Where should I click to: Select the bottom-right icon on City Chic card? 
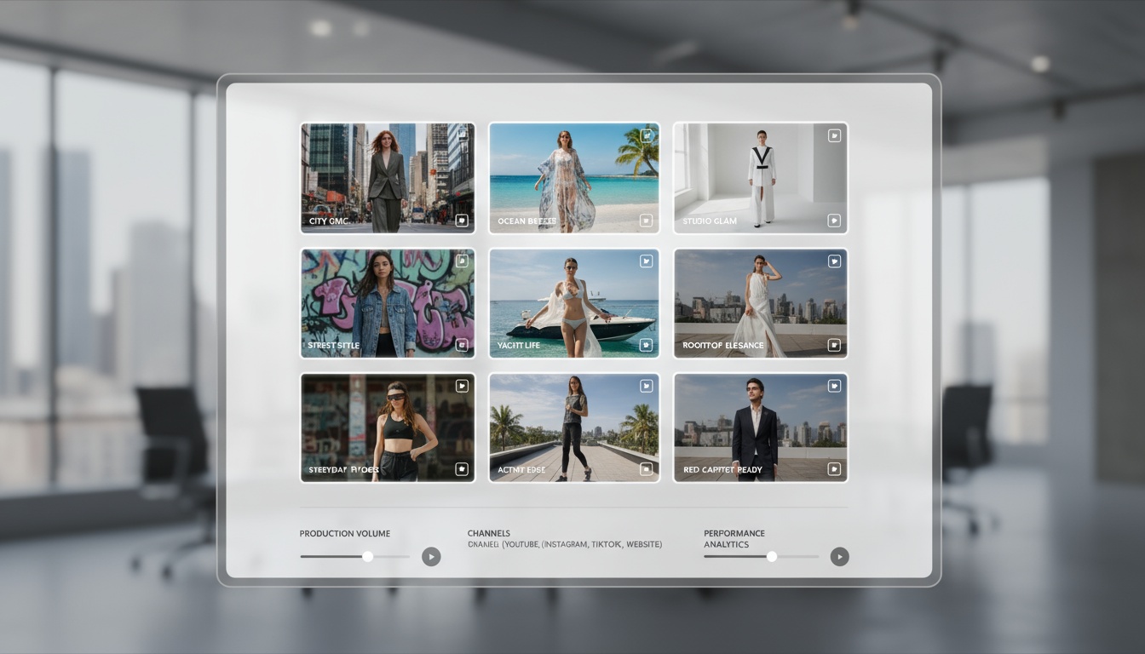(461, 220)
